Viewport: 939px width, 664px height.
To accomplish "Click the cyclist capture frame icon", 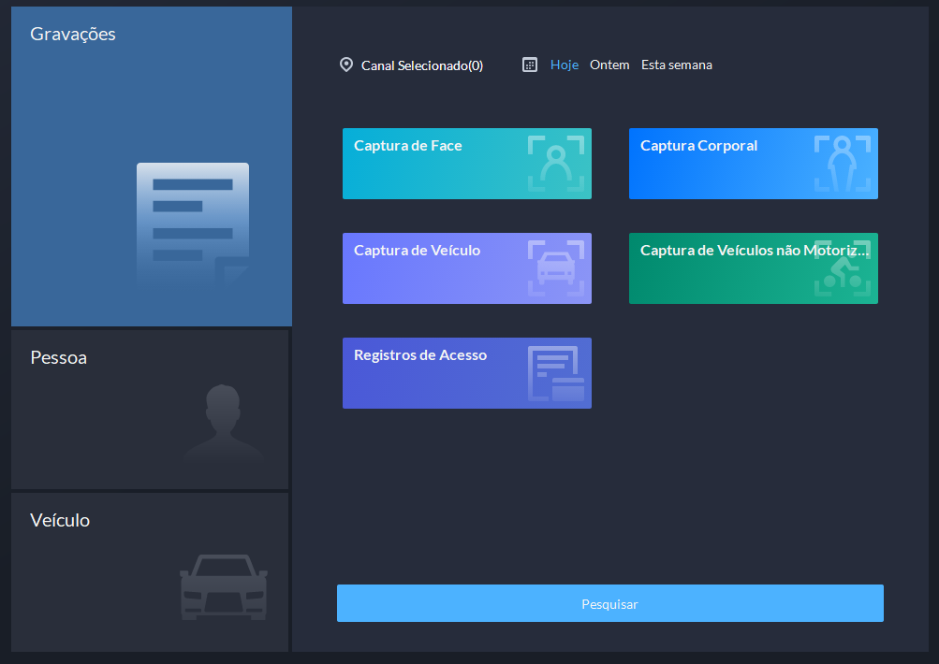I will (x=843, y=268).
